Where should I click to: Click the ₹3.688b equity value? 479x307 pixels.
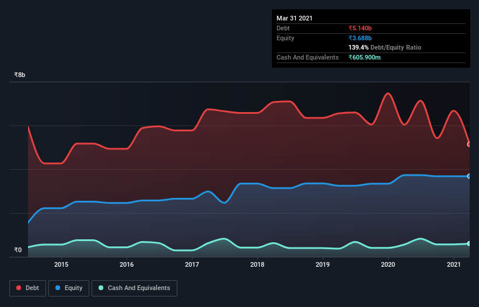(360, 38)
